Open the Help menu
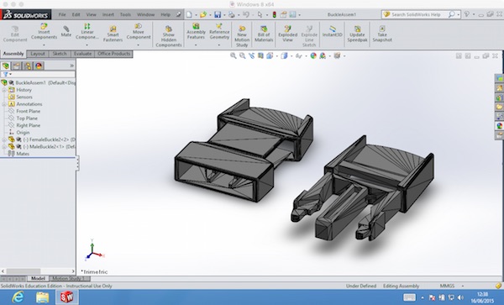504x305 pixels. [165, 14]
